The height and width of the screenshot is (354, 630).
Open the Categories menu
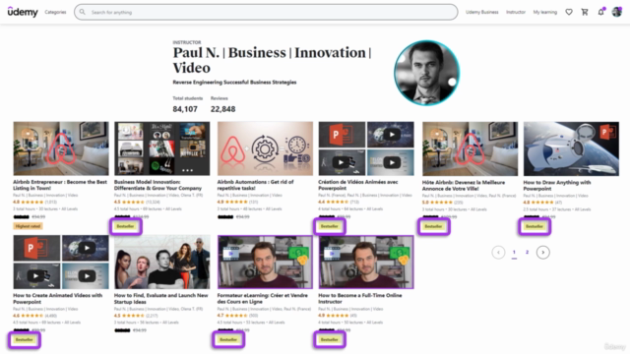pos(55,12)
